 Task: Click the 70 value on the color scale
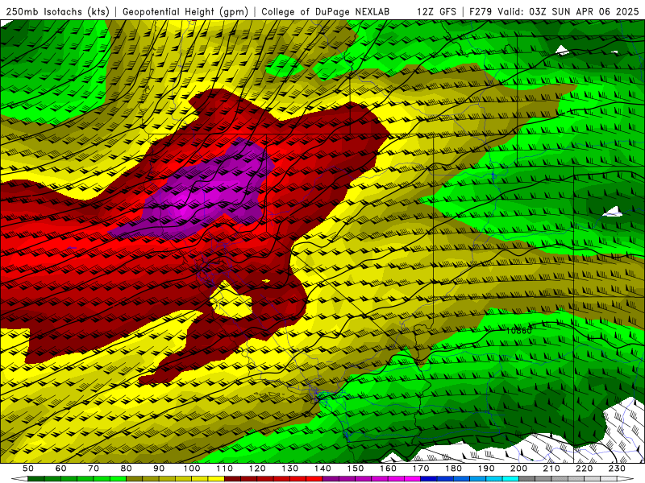click(x=94, y=469)
